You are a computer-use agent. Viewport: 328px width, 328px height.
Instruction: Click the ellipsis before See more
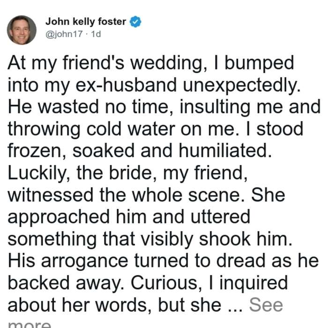(x=235, y=310)
